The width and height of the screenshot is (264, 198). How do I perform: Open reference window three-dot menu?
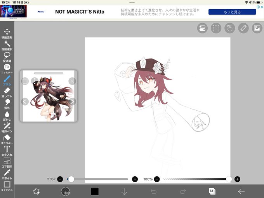pyautogui.click(x=35, y=81)
